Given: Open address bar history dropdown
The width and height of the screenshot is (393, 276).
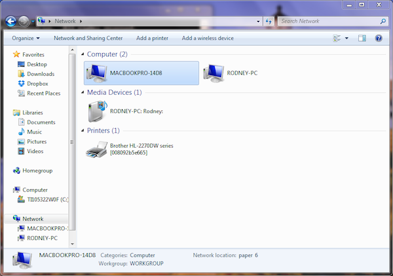Looking at the screenshot, I should pos(258,22).
